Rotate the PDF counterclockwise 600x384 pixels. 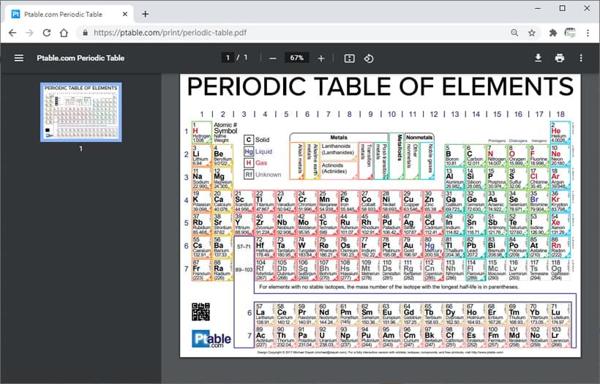(x=369, y=58)
